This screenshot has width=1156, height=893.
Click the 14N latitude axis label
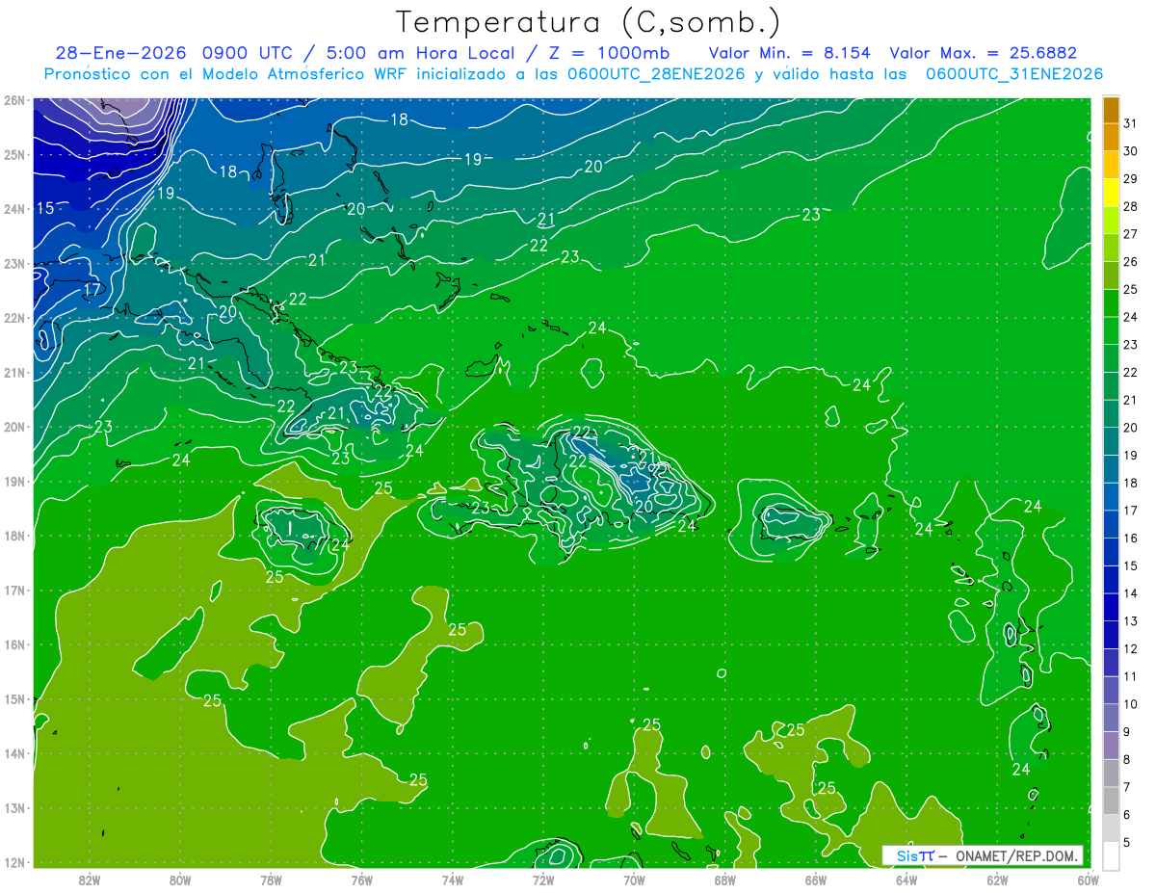point(13,753)
